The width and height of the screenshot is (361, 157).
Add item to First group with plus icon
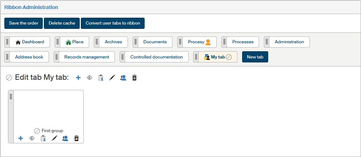pyautogui.click(x=21, y=138)
